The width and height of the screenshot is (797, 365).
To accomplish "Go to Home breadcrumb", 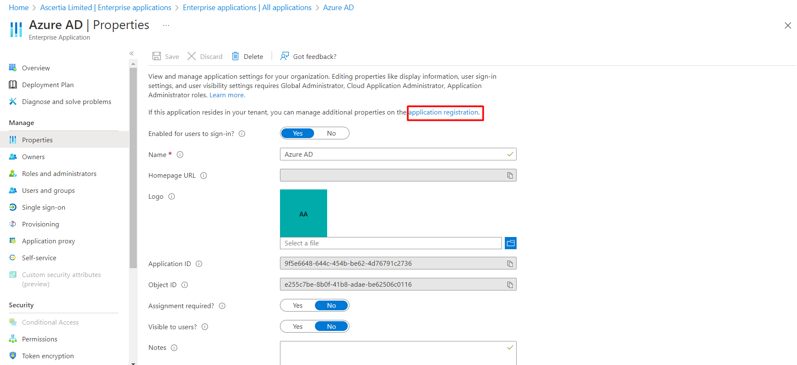I will point(19,8).
